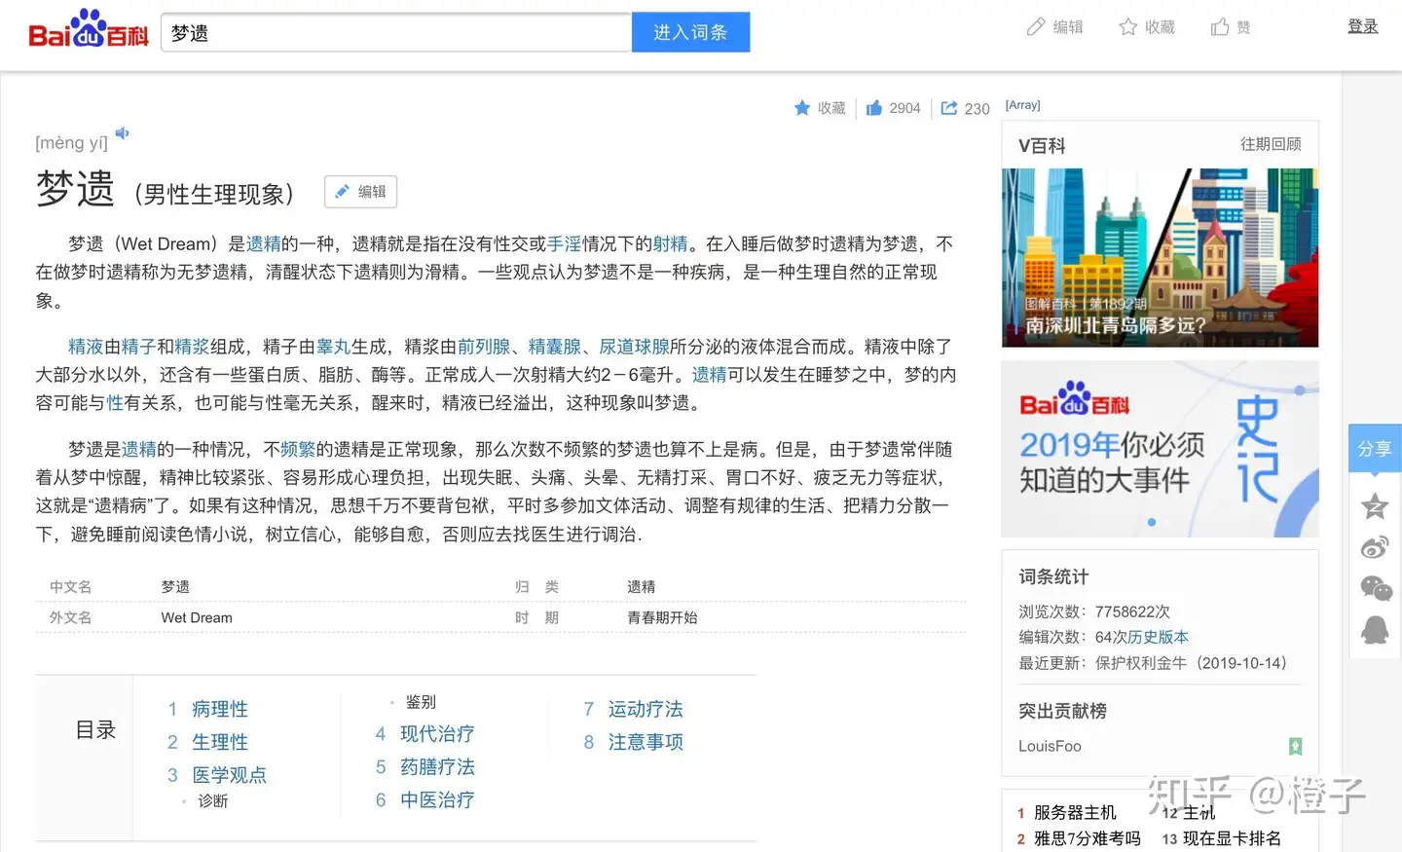This screenshot has width=1402, height=852.
Task: Open contributor LouisFoo's profile
Action: point(1050,746)
